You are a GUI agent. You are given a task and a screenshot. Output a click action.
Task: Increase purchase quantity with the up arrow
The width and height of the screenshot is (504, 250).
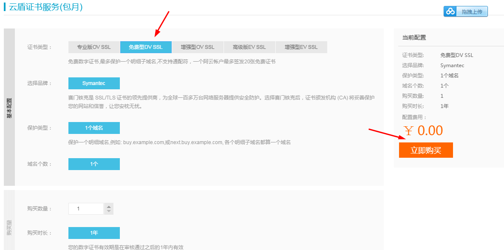(x=109, y=206)
